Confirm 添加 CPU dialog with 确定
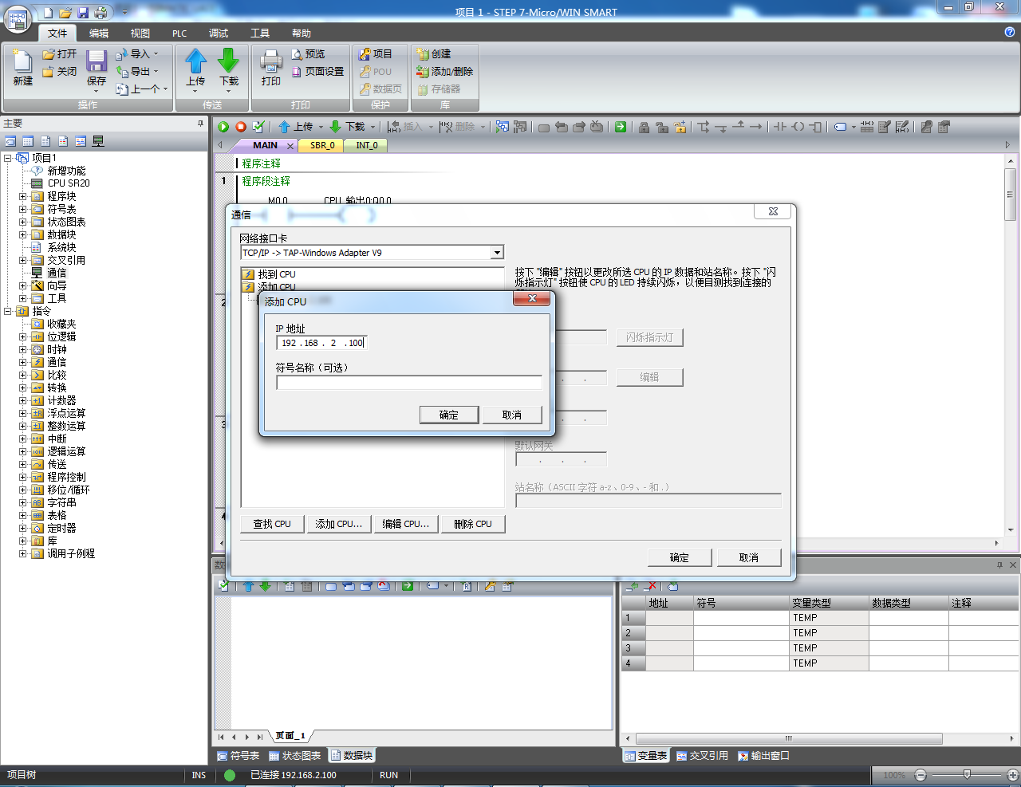This screenshot has width=1021, height=787. (449, 415)
